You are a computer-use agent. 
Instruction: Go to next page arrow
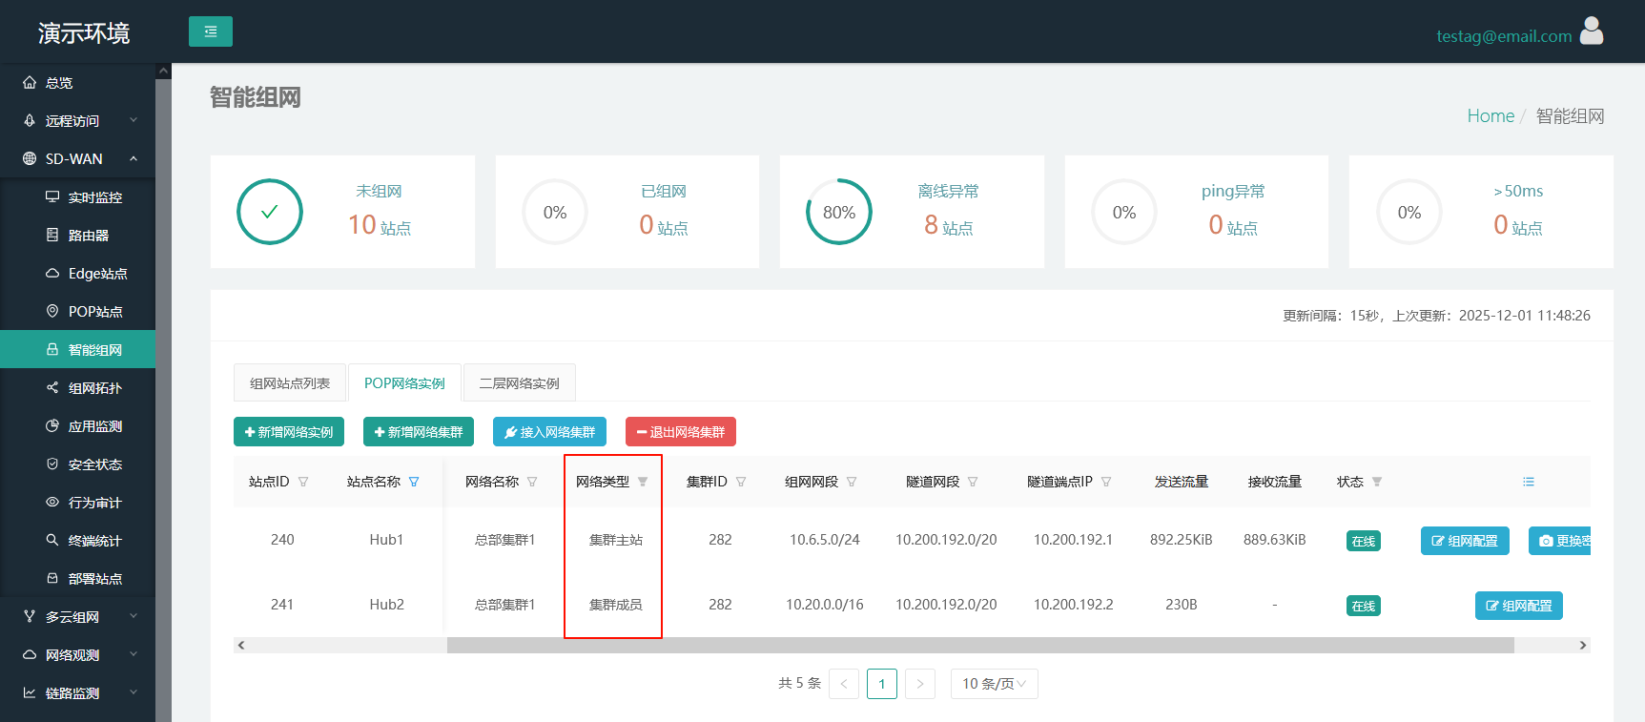(920, 684)
